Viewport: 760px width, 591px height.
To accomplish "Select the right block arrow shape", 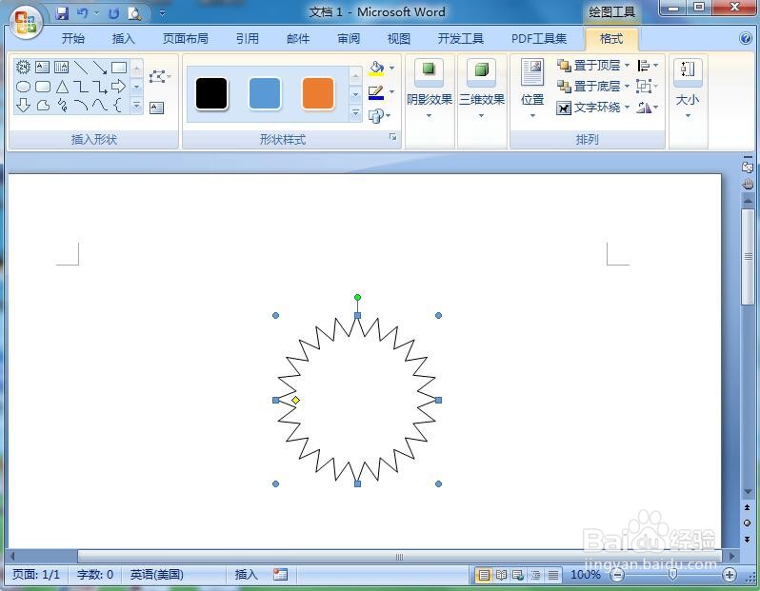I will click(119, 87).
